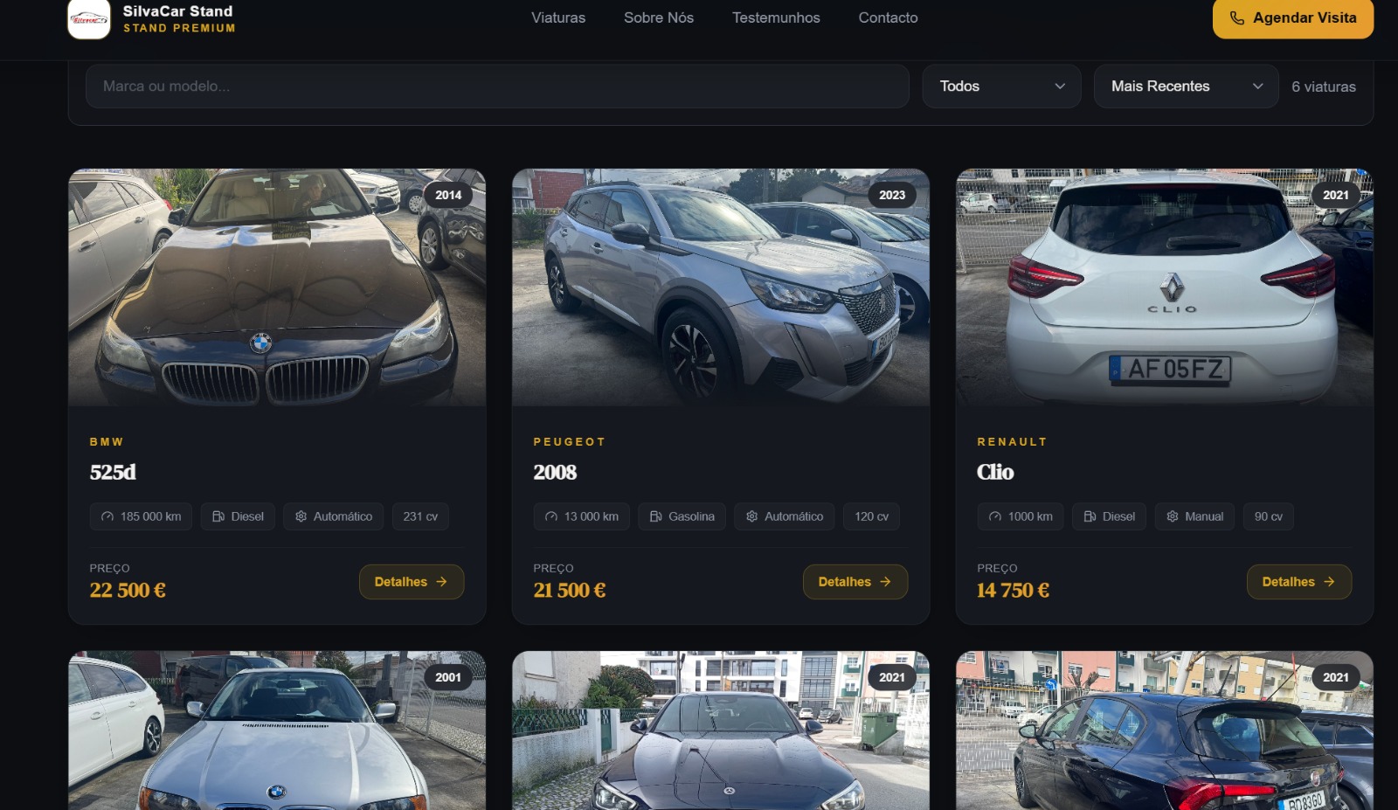
Task: Focus the Marca ou modelo search field
Action: tap(496, 87)
